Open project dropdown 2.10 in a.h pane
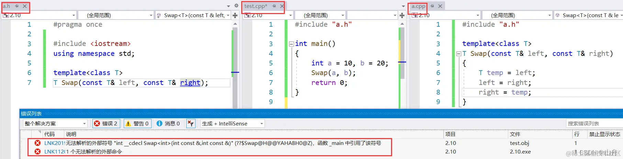Screen dimensions: 623x159 (39, 15)
